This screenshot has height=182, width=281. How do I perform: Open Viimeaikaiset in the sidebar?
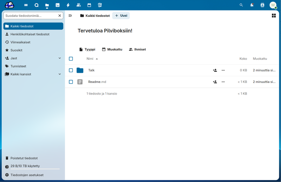pos(20,42)
